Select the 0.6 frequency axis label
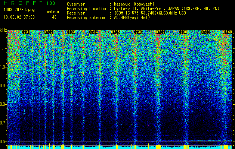 [x=3, y=142]
